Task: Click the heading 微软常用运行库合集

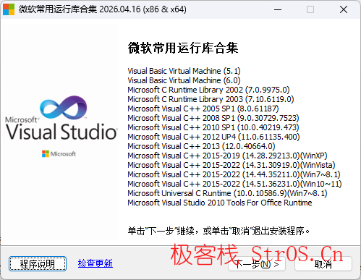Action: point(183,48)
